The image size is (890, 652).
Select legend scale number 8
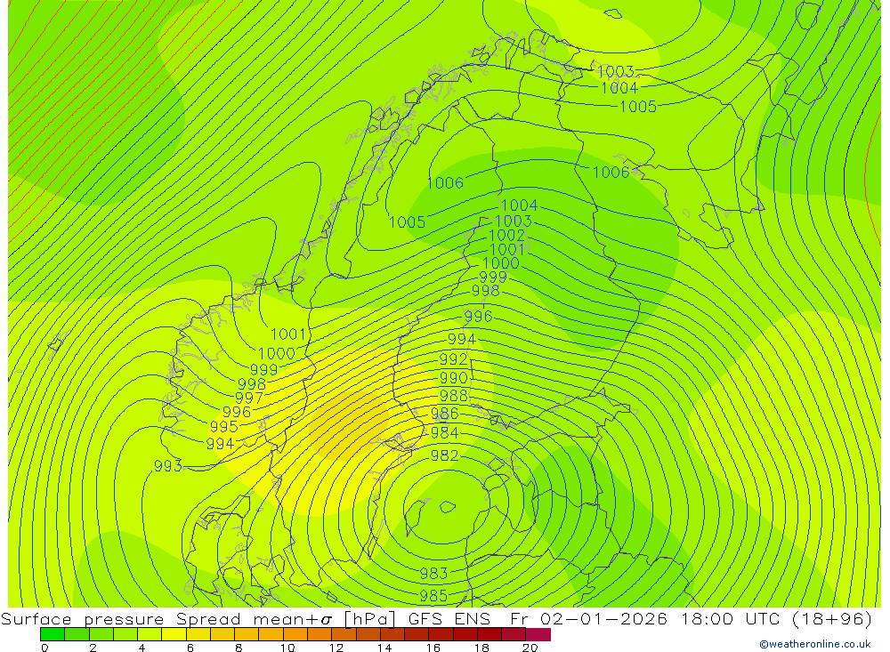coord(239,648)
